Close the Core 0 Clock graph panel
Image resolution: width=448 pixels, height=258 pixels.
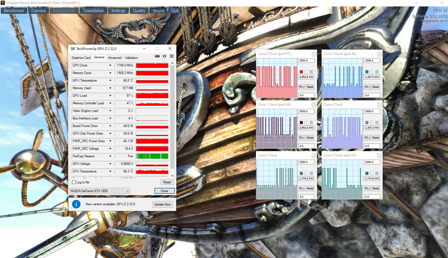[314, 54]
